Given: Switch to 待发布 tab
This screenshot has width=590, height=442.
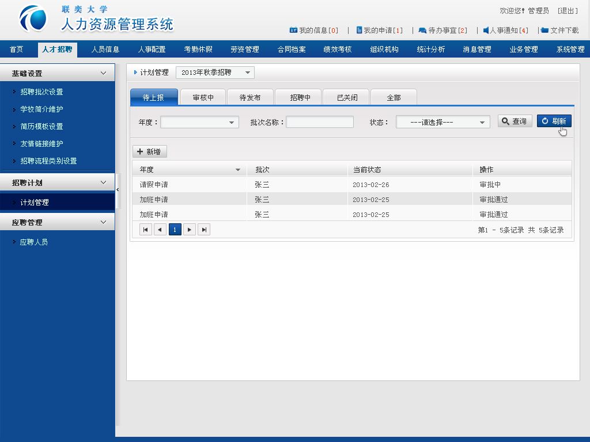Looking at the screenshot, I should click(x=250, y=97).
